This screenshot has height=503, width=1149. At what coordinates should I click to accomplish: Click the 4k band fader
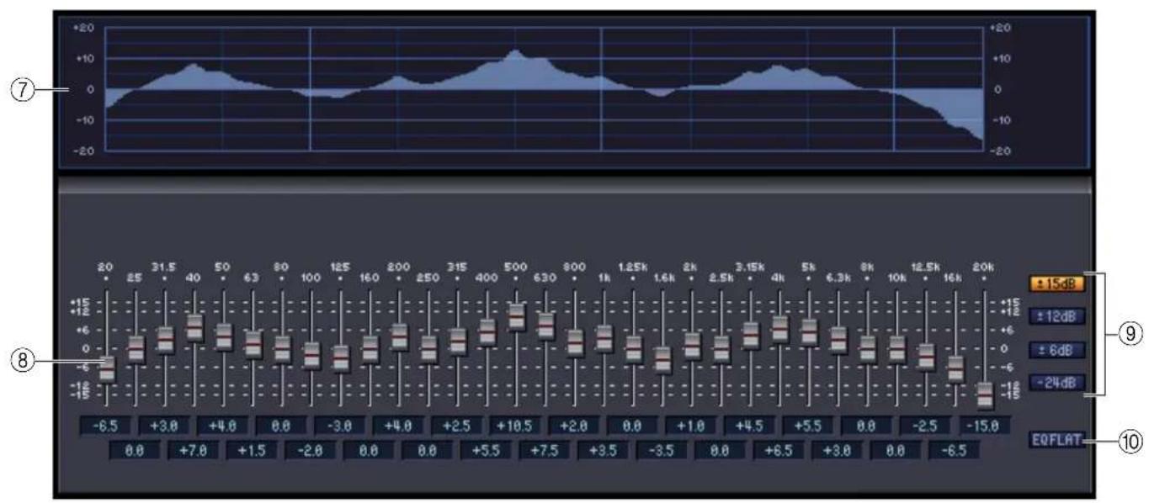click(779, 328)
